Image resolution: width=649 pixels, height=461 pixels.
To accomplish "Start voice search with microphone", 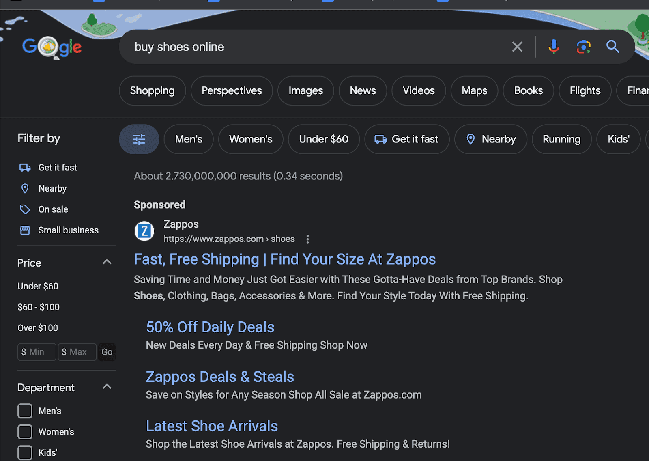I will [x=553, y=47].
